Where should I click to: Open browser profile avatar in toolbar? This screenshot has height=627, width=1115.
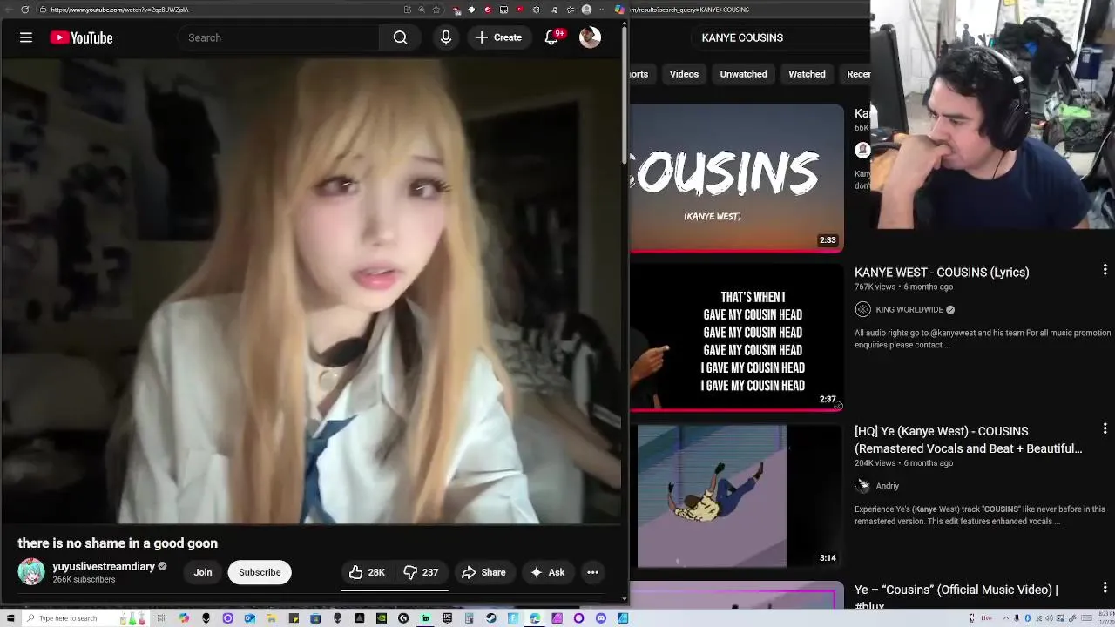586,10
